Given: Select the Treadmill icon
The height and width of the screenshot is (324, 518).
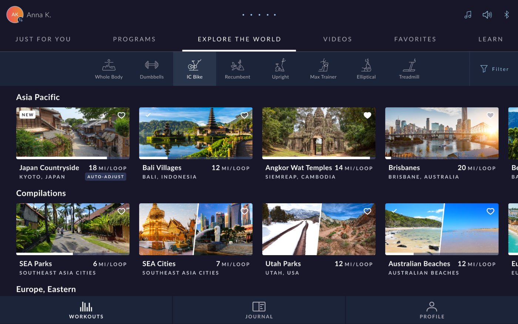Looking at the screenshot, I should [409, 65].
